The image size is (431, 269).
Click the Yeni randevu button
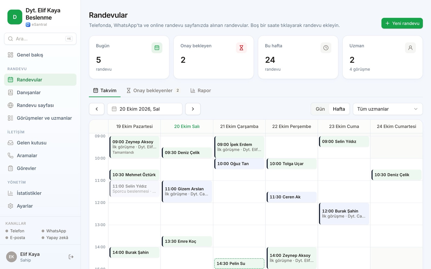402,23
